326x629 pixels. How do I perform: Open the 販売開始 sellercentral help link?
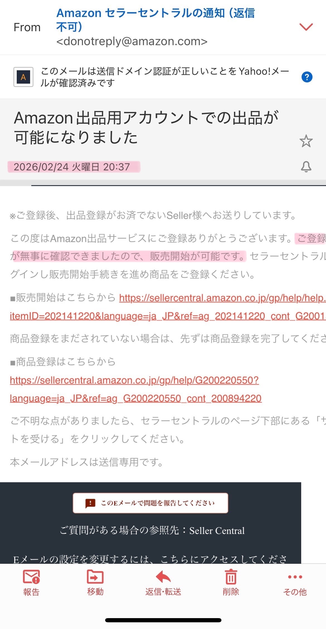point(168,307)
